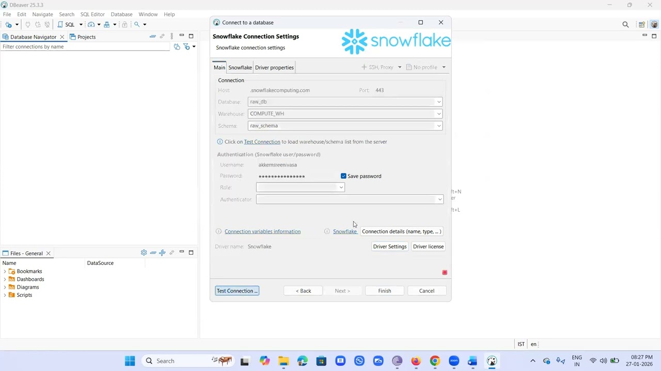Screen dimensions: 661x371
Task: Open Firefox from the taskbar
Action: coord(416,361)
